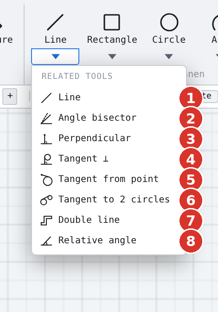Pick the Tangent to 2 circles icon
Viewport: 218px width, 312px height.
pos(46,200)
